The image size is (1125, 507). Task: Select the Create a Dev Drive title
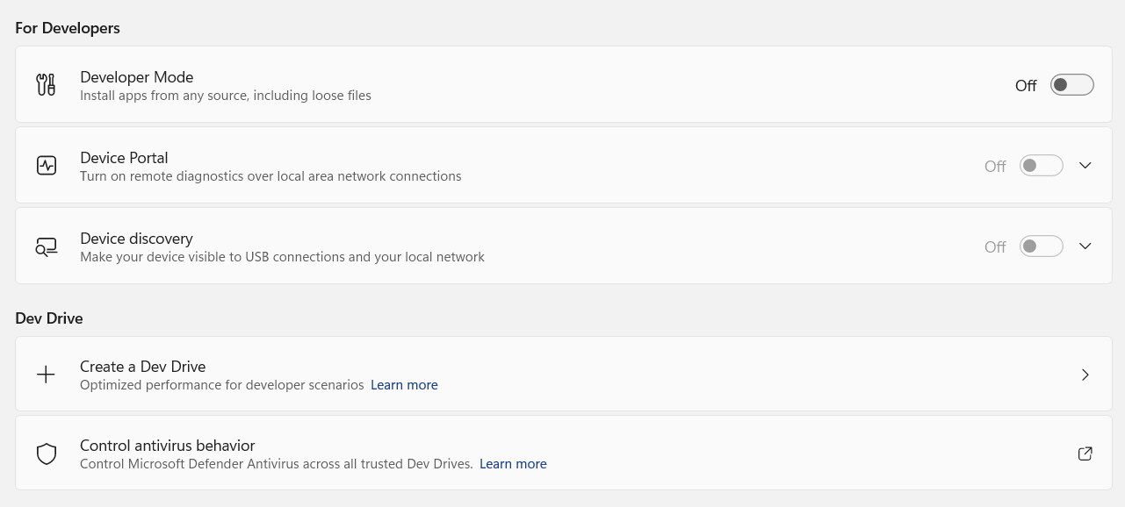tap(142, 367)
